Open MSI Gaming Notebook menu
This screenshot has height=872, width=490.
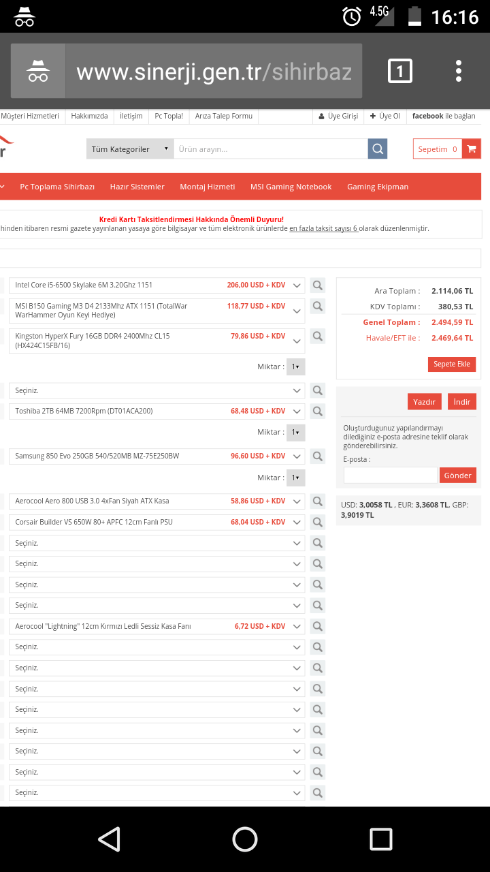(291, 187)
